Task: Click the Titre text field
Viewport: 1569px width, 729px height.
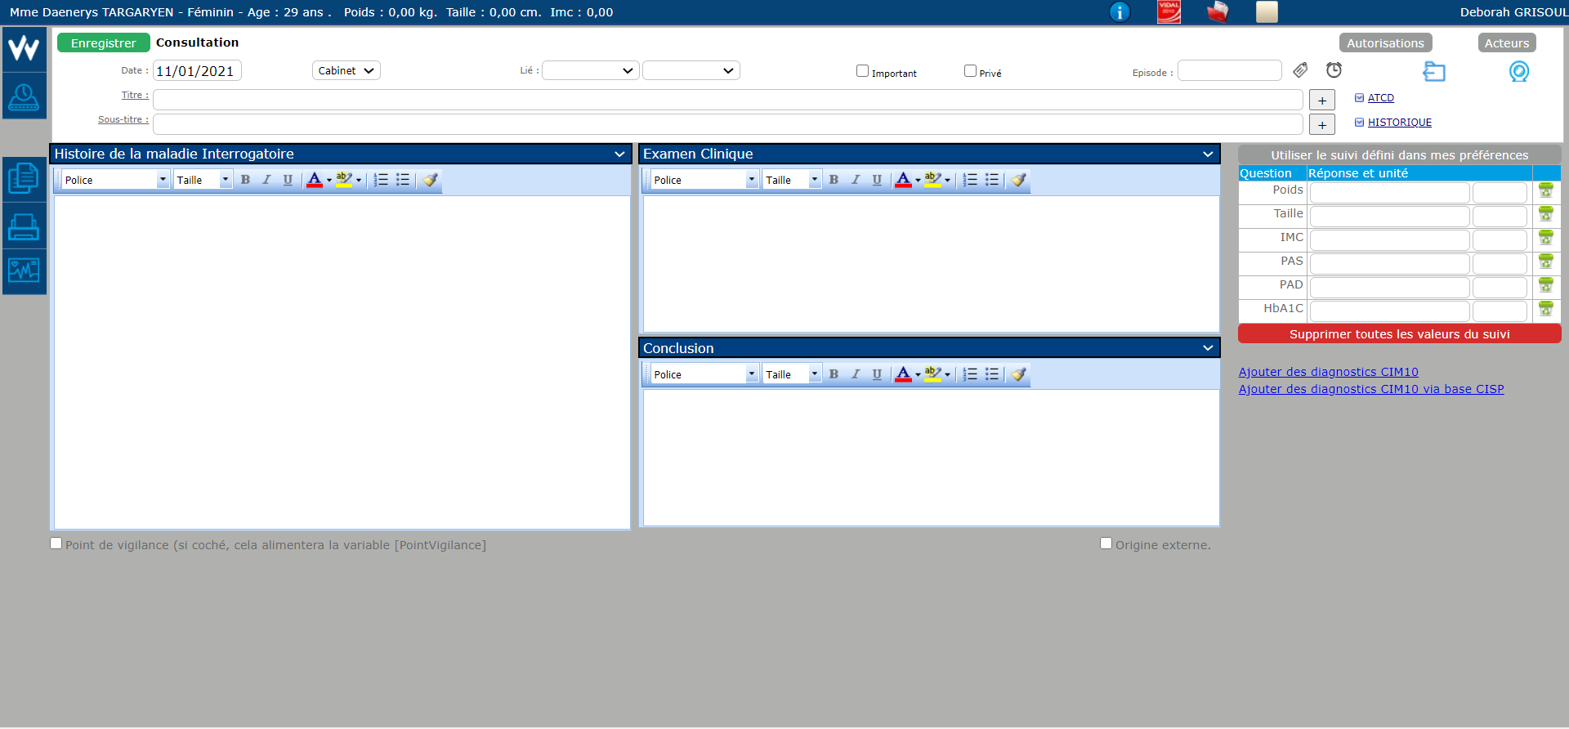Action: [727, 100]
